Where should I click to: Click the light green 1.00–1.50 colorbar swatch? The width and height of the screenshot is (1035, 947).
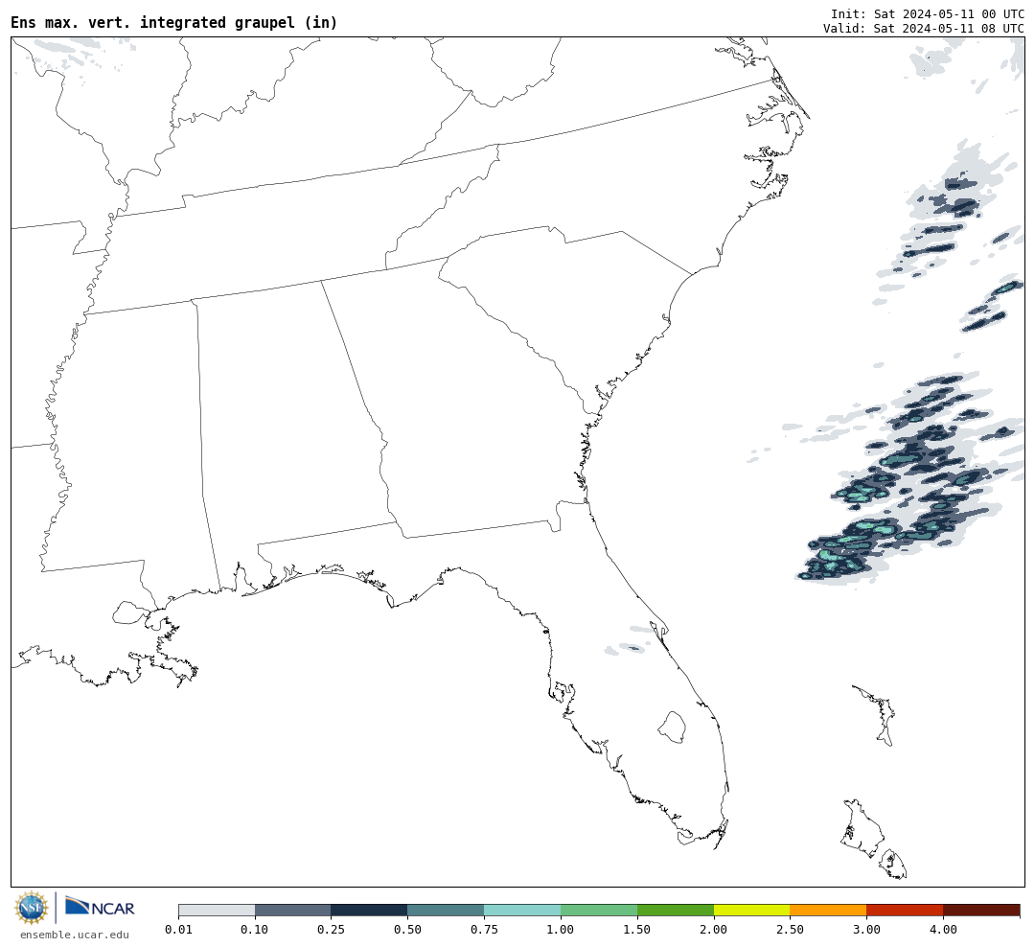pyautogui.click(x=599, y=911)
